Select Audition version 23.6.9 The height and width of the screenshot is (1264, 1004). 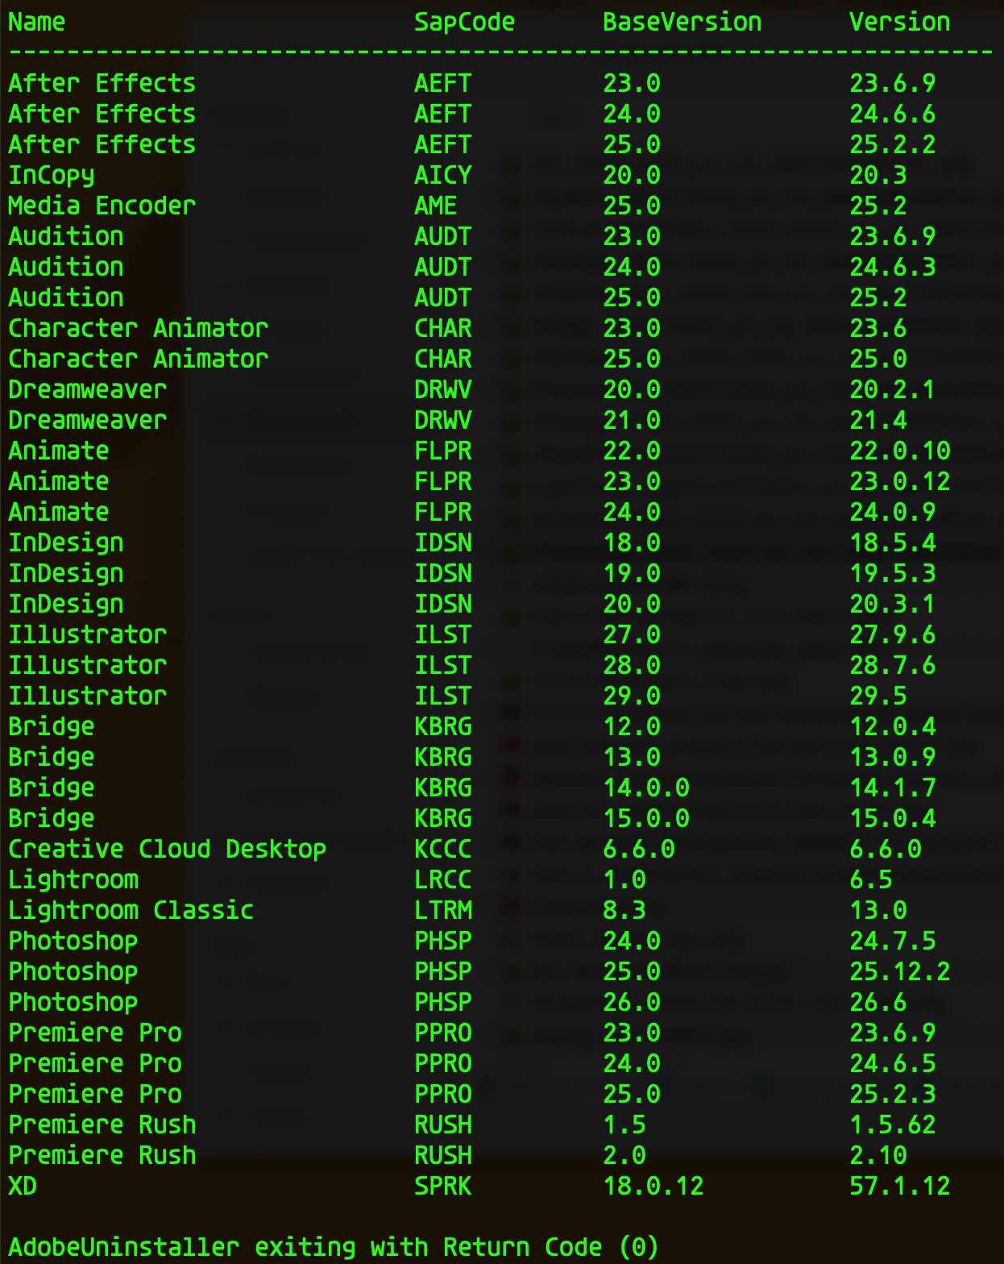click(892, 236)
